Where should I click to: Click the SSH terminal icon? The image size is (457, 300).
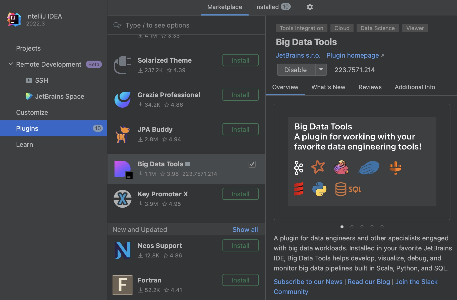coord(29,80)
